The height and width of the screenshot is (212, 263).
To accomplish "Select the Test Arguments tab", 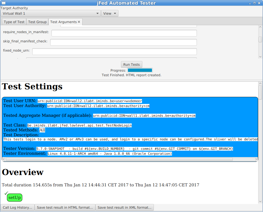I will pyautogui.click(x=63, y=22).
